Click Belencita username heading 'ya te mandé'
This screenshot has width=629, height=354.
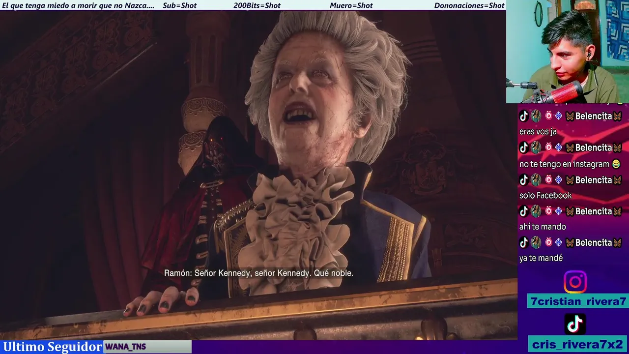pyautogui.click(x=594, y=242)
